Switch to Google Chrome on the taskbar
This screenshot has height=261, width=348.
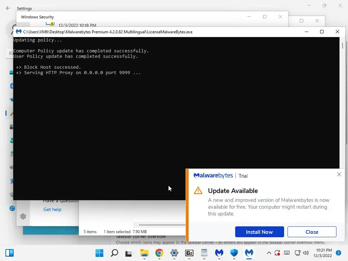159,253
